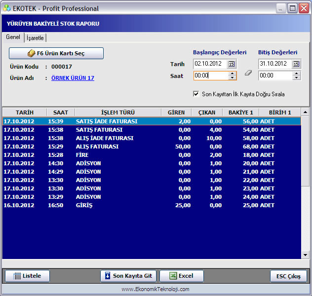312x296 pixels.
Task: Focus the end time 00:00 field
Action: [x=275, y=76]
